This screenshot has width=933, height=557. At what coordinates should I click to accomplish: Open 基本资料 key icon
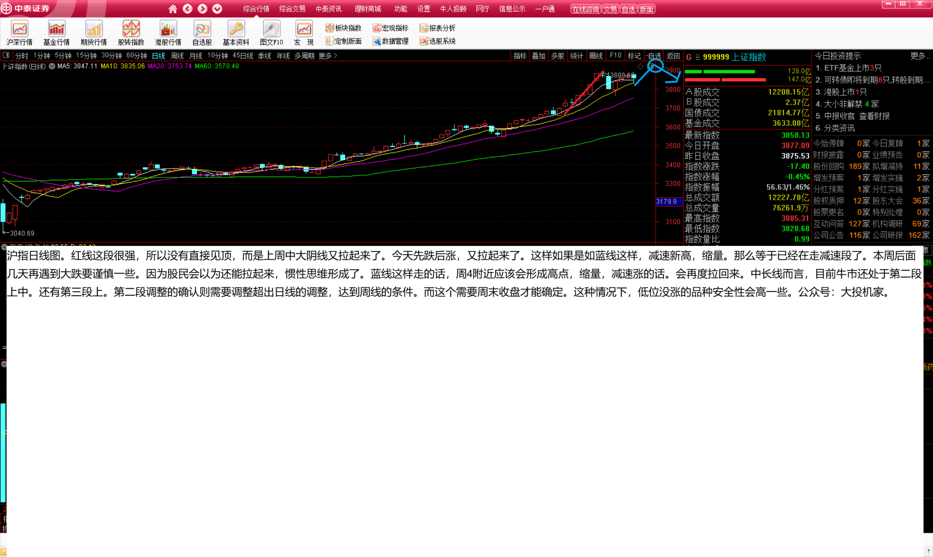(236, 33)
